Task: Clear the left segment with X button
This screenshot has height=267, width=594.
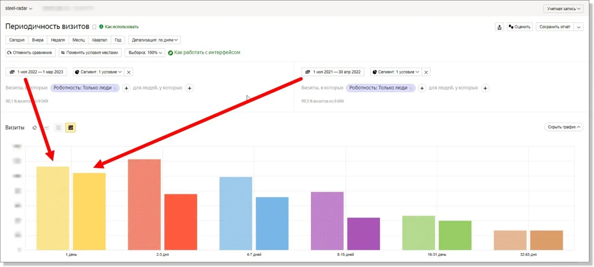Action: pyautogui.click(x=129, y=72)
